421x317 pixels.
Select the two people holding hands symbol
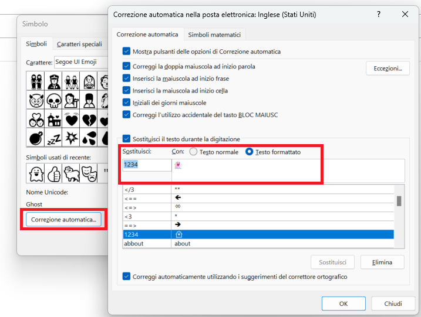click(36, 81)
